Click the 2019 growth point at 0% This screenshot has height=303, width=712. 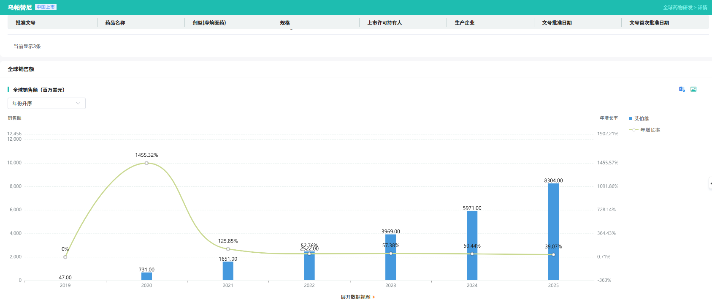pyautogui.click(x=65, y=257)
